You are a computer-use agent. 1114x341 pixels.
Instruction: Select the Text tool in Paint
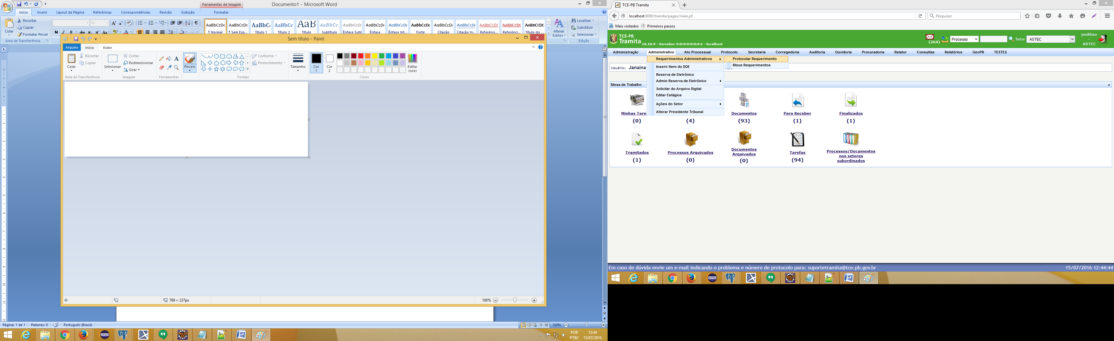(x=177, y=59)
